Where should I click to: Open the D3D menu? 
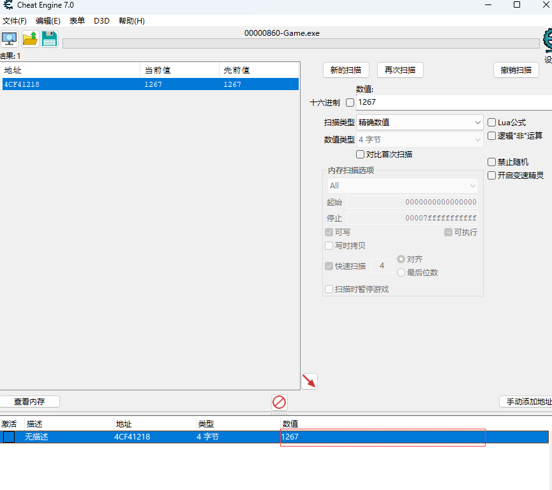click(101, 21)
